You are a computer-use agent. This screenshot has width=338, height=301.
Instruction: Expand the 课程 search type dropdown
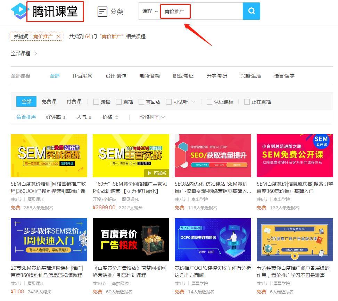(x=150, y=11)
